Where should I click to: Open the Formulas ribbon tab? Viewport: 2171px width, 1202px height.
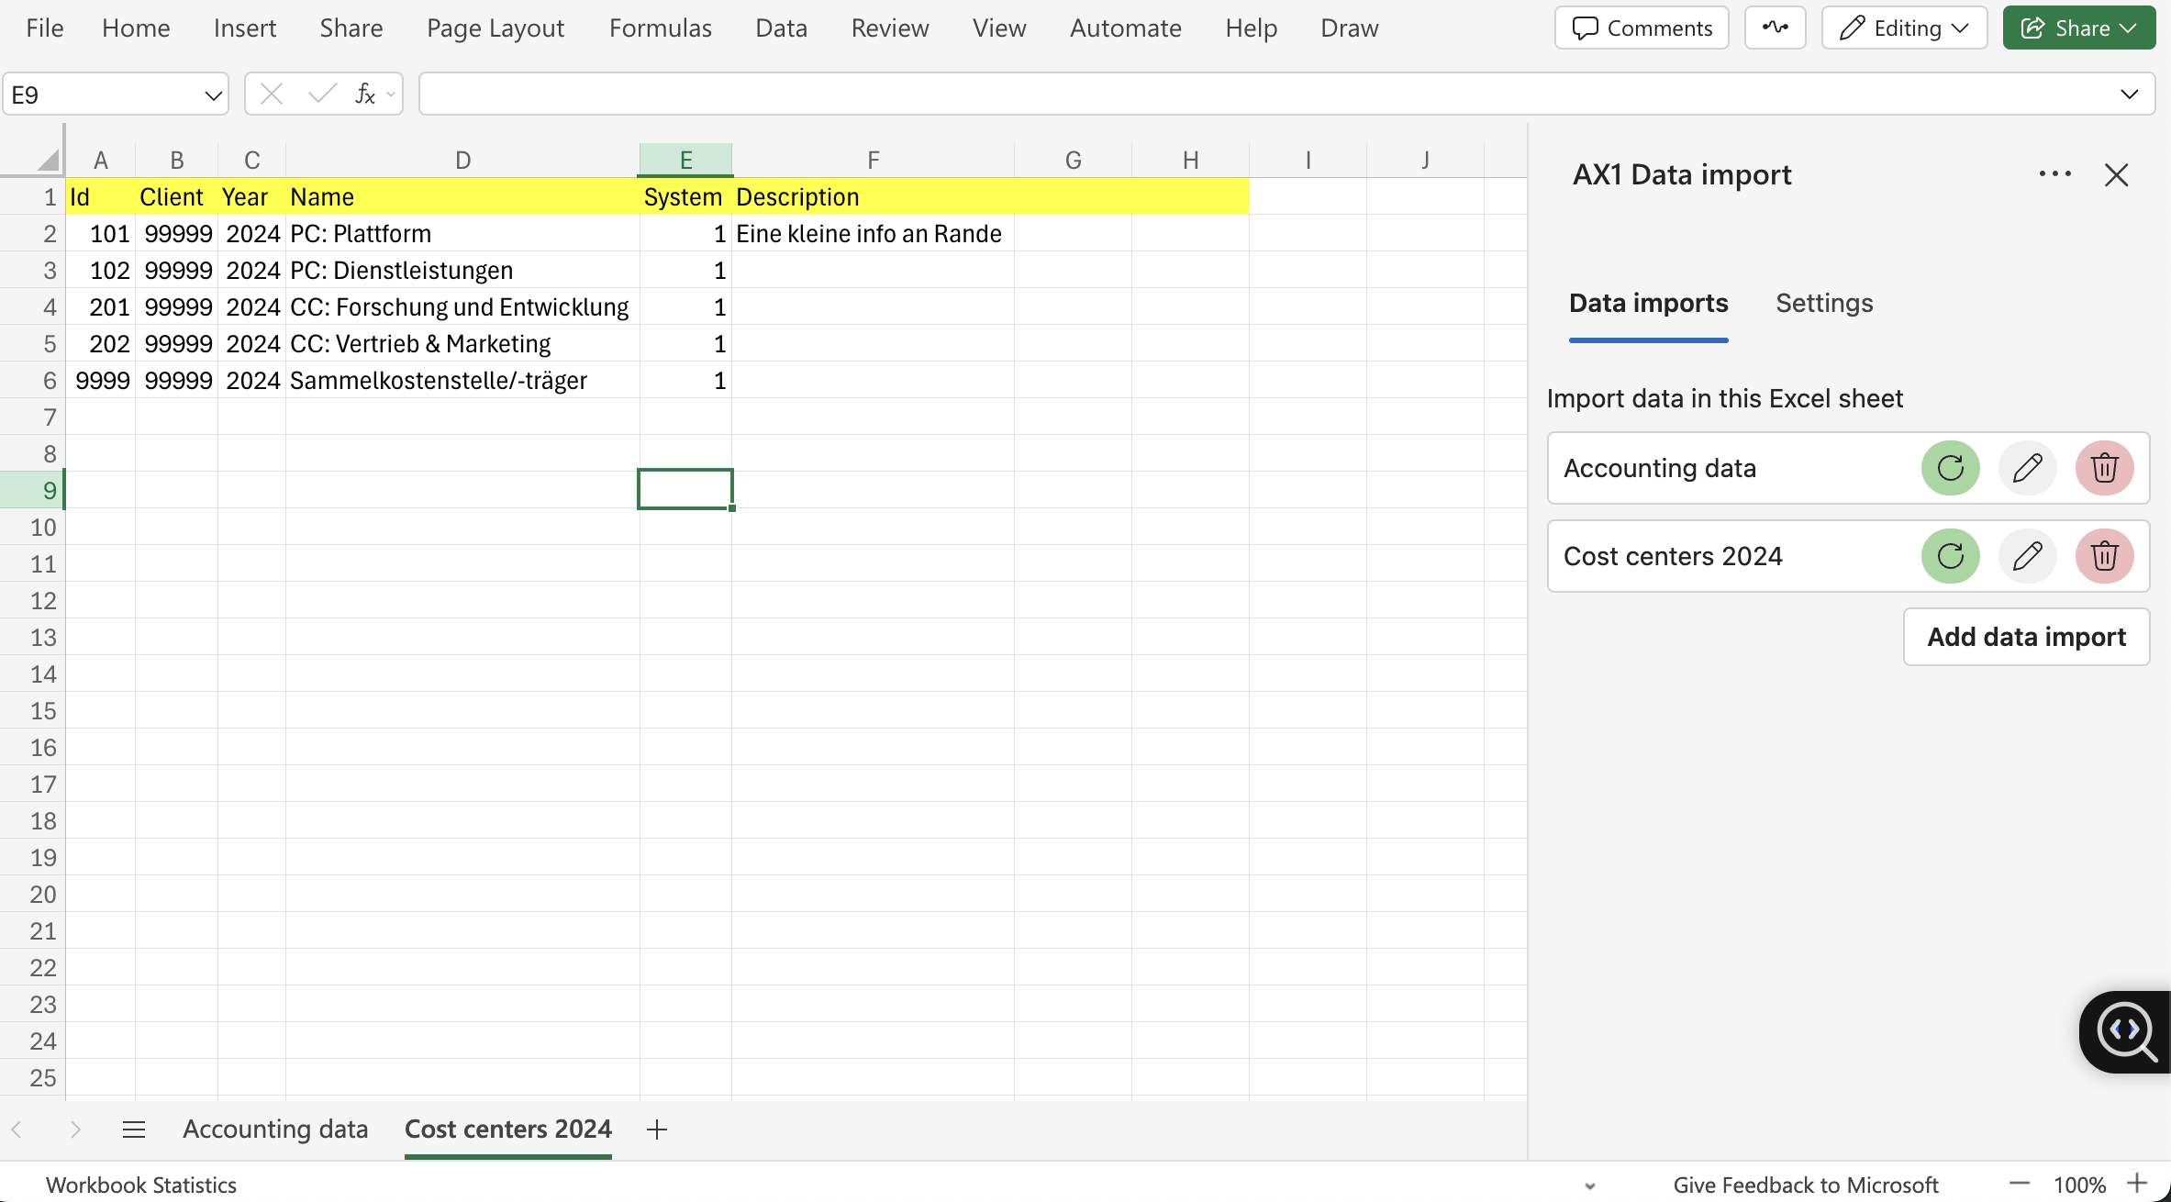click(661, 28)
